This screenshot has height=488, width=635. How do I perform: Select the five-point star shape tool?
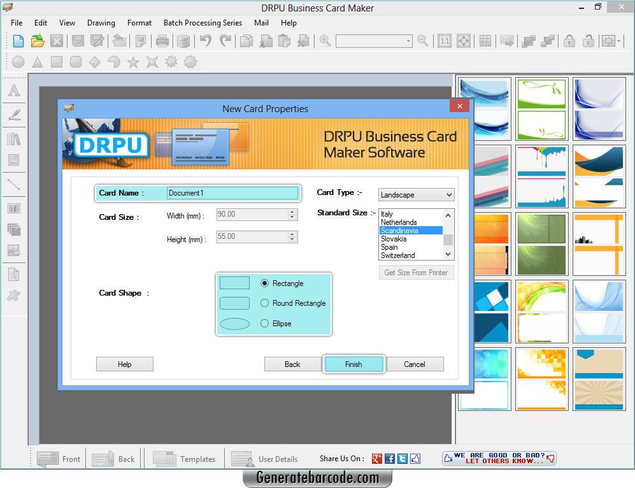pyautogui.click(x=133, y=62)
